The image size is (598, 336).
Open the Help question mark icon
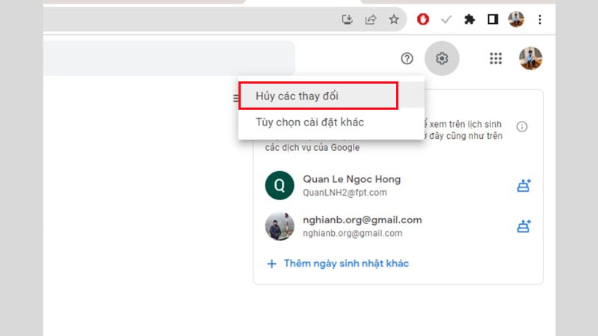407,58
